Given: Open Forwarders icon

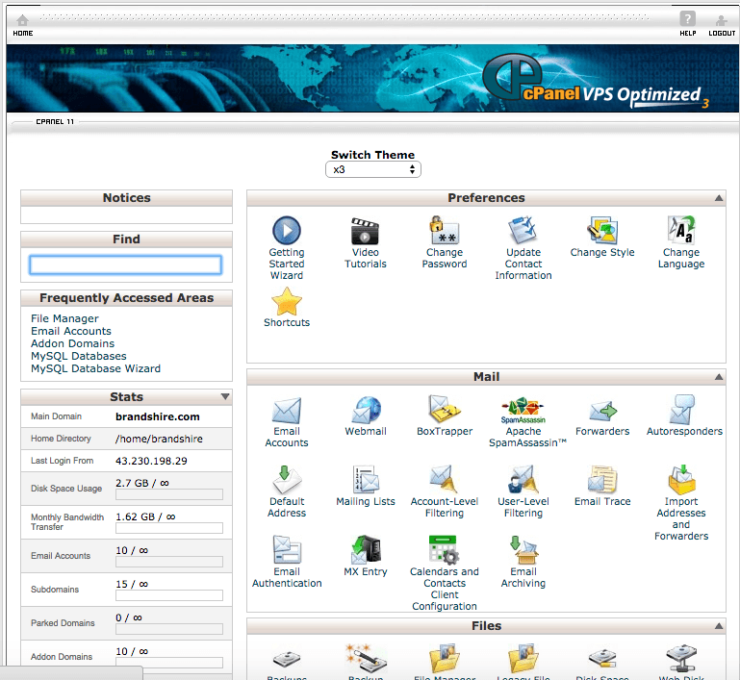Looking at the screenshot, I should coord(602,411).
